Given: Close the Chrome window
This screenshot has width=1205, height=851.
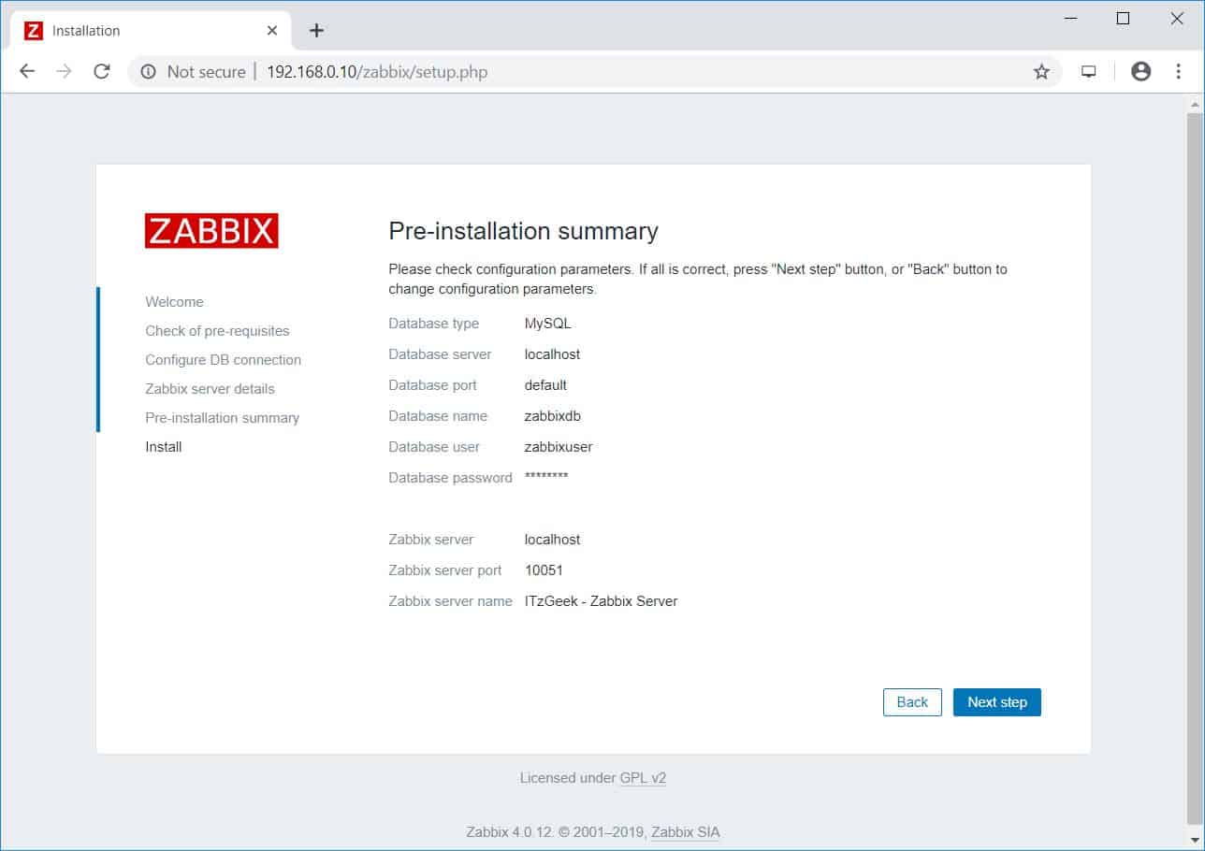Looking at the screenshot, I should (x=1177, y=19).
